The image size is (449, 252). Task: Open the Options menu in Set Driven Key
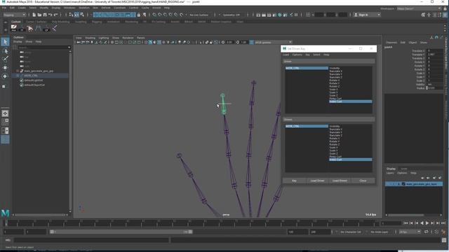click(x=297, y=55)
